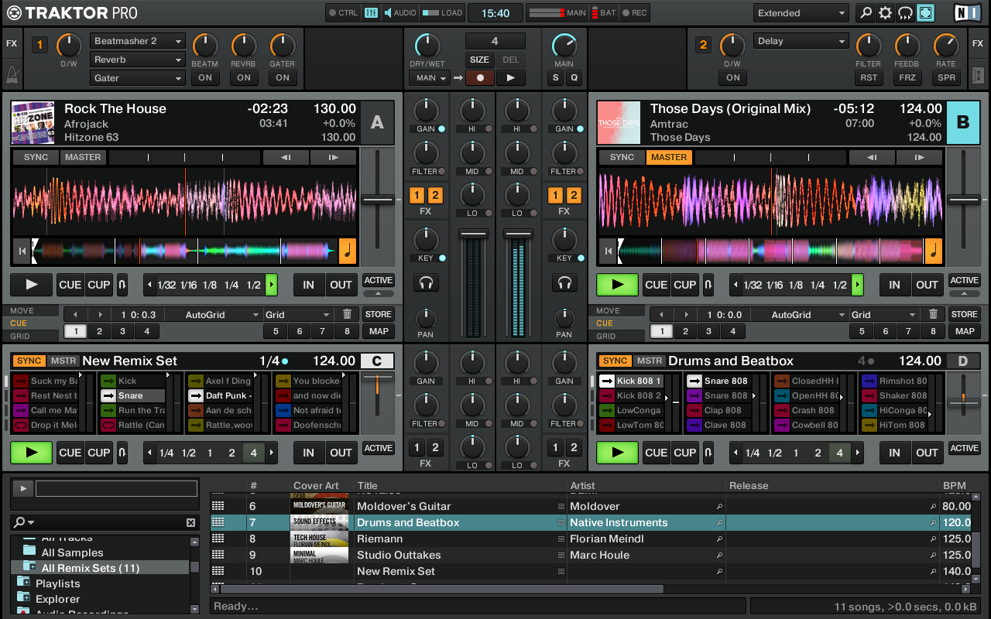Open the Extended layout dropdown
Image resolution: width=991 pixels, height=619 pixels.
(x=801, y=12)
